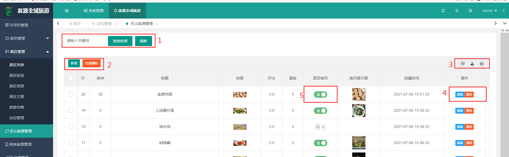This screenshot has width=509, height=157.
Task: Open 景区相册 in the sidebar
Action: pyautogui.click(x=27, y=86)
